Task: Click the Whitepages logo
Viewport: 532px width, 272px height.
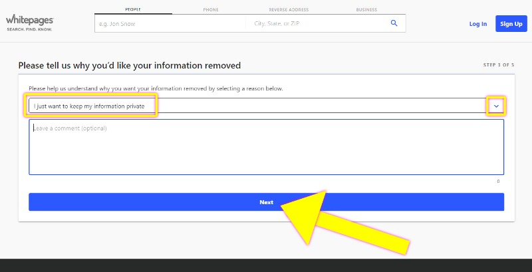Action: [30, 23]
